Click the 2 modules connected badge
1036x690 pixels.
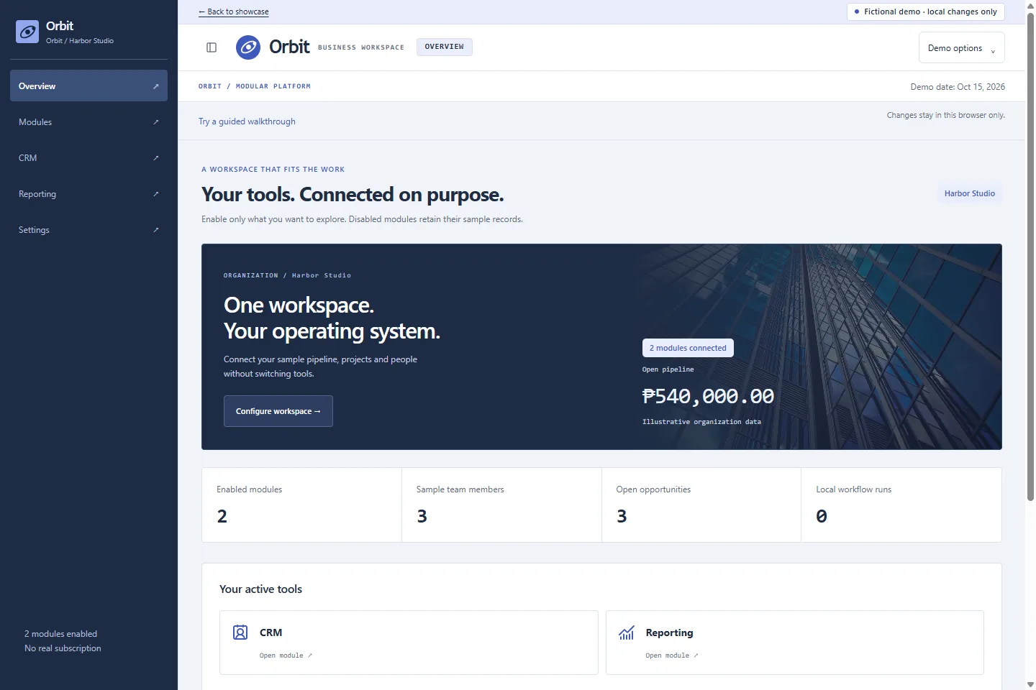[688, 348]
